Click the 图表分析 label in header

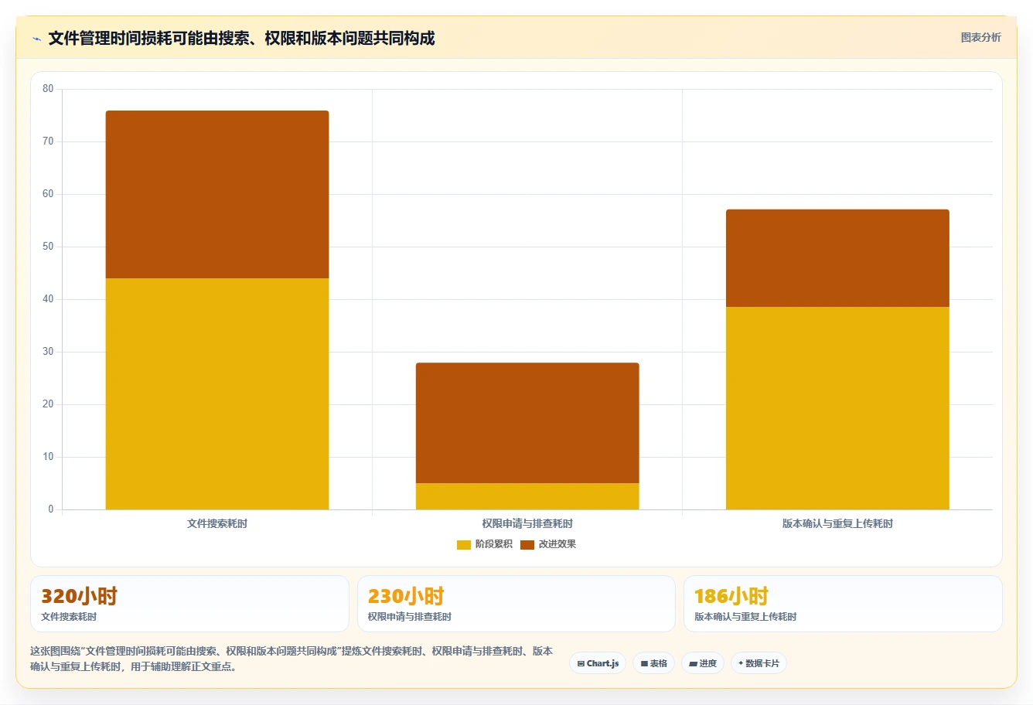point(980,37)
